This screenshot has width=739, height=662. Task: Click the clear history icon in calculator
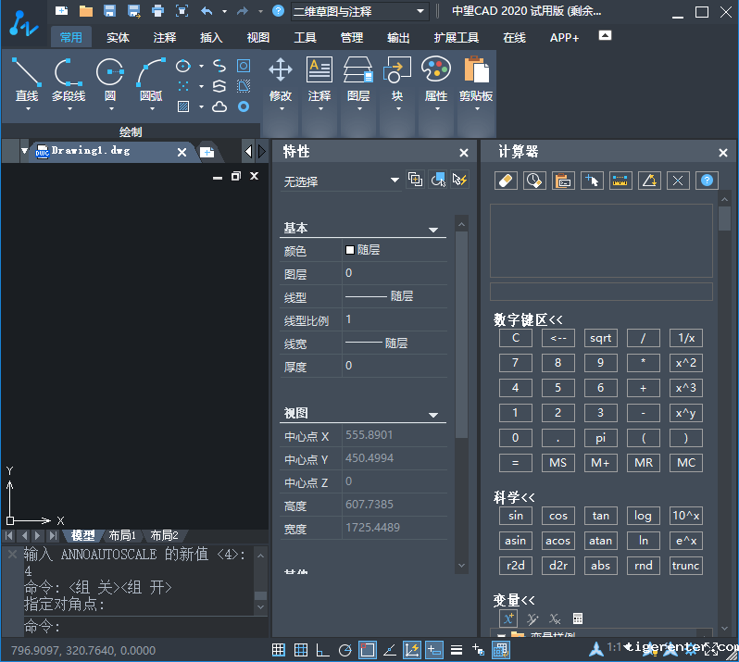pyautogui.click(x=534, y=181)
